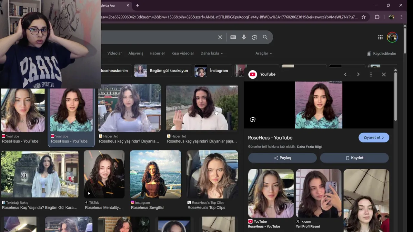Click 'Roseheus Mentality...' caption text

pos(104,208)
